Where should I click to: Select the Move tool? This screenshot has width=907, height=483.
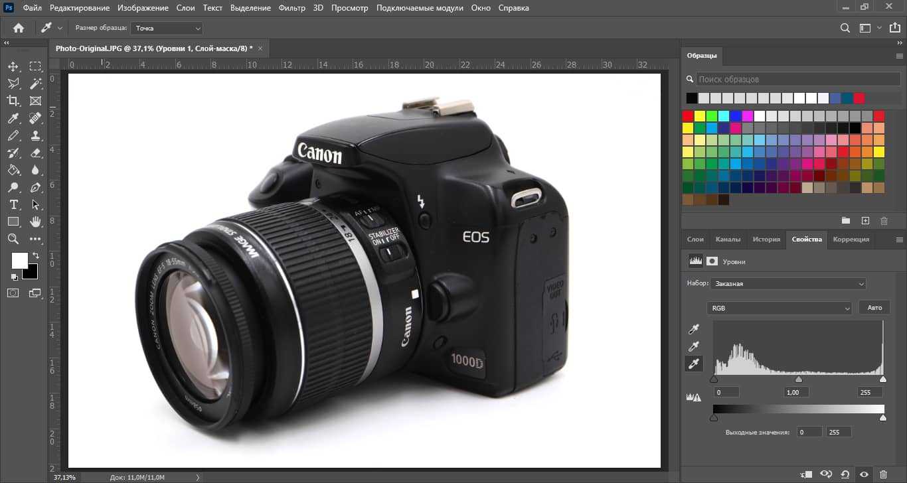(x=13, y=66)
